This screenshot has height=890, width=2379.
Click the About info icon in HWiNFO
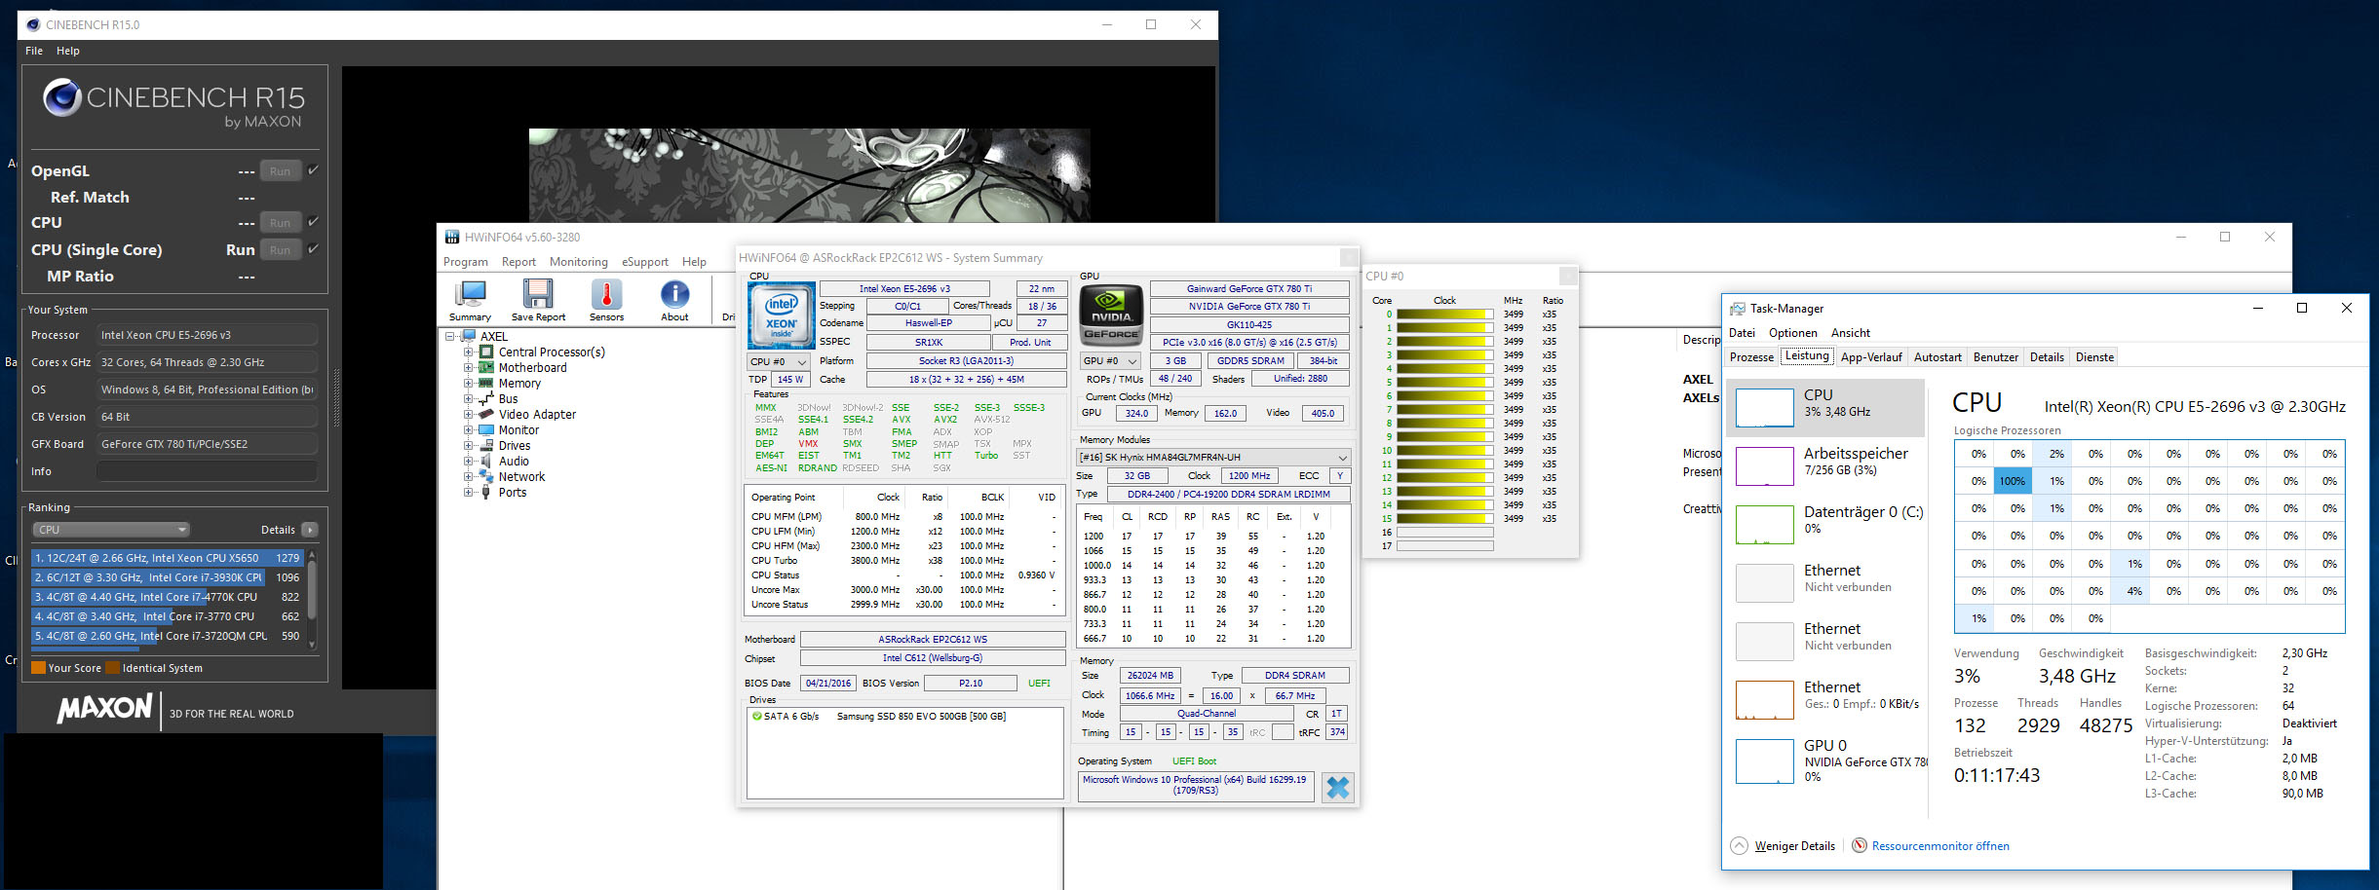674,294
